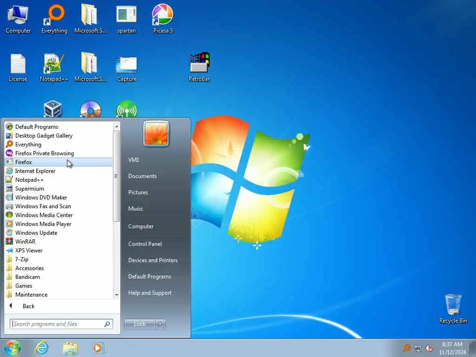Image resolution: width=476 pixels, height=357 pixels.
Task: Launch Everything from the Start menu list
Action: click(59, 145)
